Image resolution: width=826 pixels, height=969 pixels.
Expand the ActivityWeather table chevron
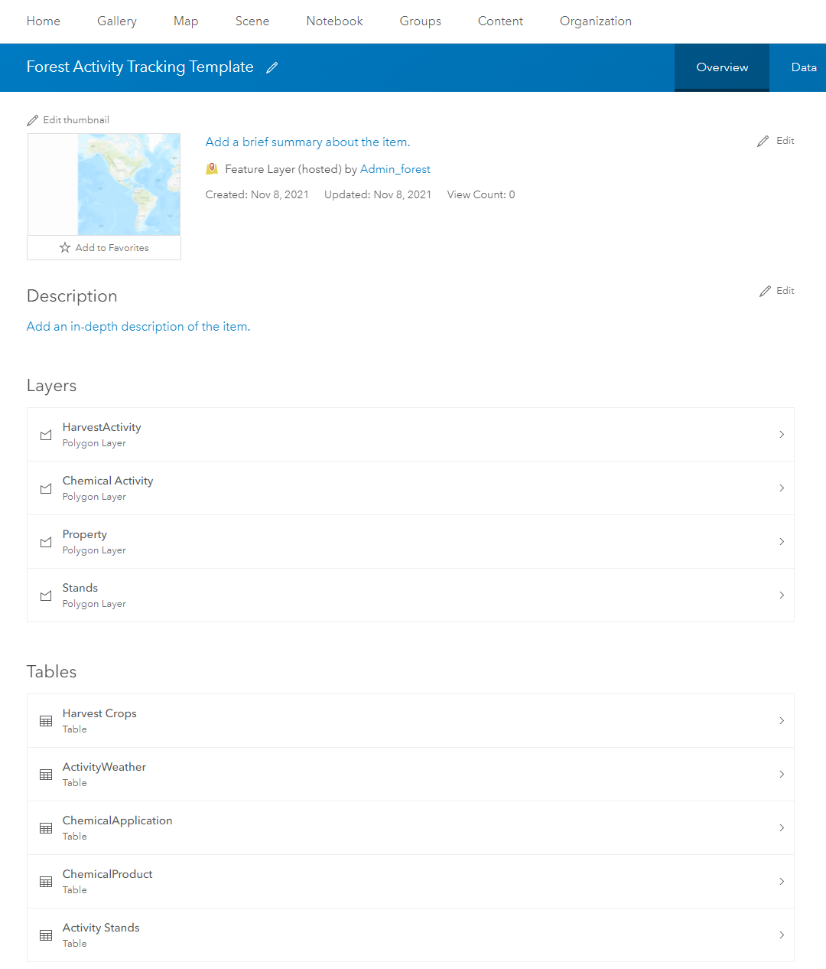[x=782, y=775]
